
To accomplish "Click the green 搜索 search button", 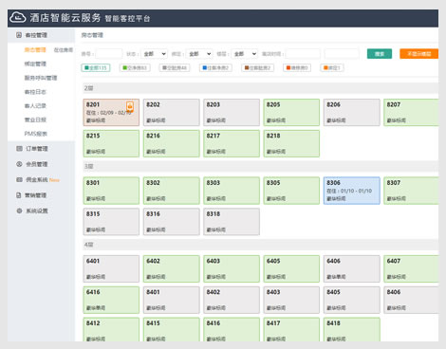I will pos(380,54).
